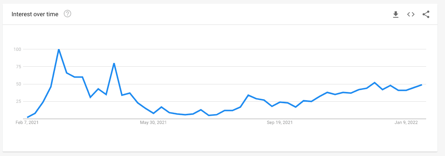
Task: Click the 25 y-axis label
Action: coord(19,101)
